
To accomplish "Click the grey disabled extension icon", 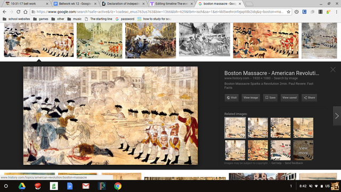I will click(x=313, y=12).
